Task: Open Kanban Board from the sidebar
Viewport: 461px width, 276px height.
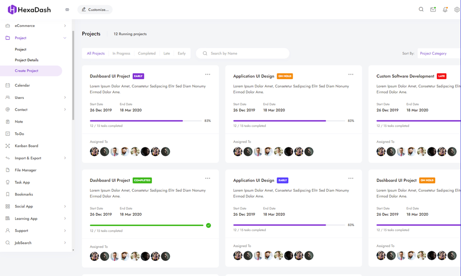Action: [x=27, y=146]
